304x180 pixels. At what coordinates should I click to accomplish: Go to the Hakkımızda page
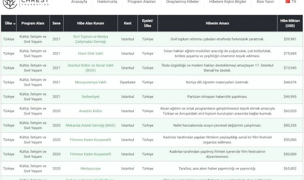click(107, 2)
